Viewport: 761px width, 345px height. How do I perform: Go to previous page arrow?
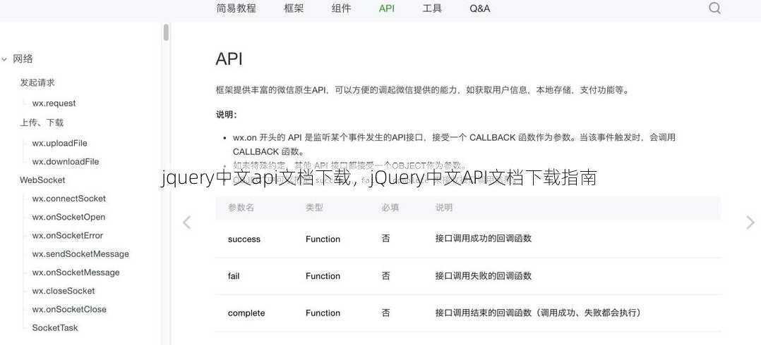point(186,222)
